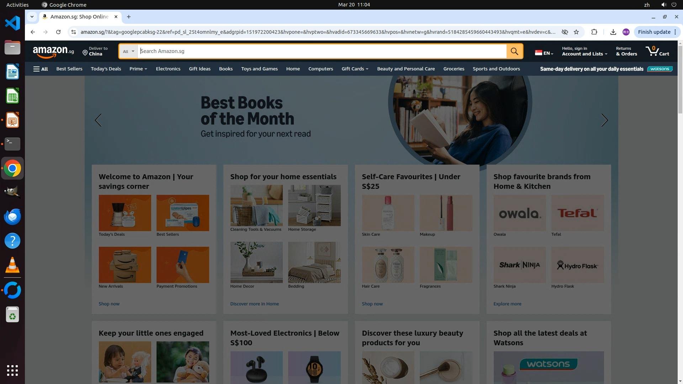The image size is (683, 384).
Task: Open the Best Sellers navigation item
Action: click(69, 69)
